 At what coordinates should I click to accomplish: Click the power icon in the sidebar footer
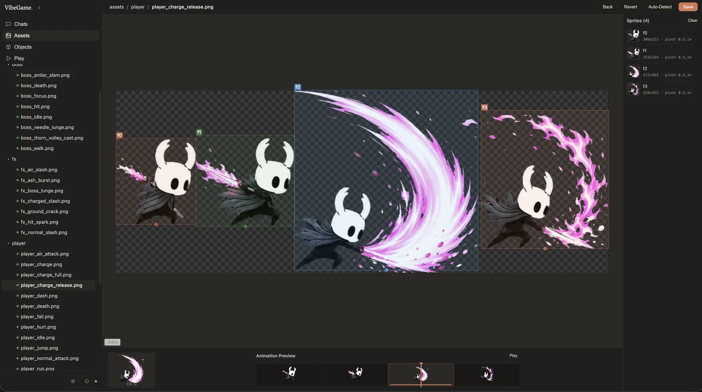tap(87, 381)
